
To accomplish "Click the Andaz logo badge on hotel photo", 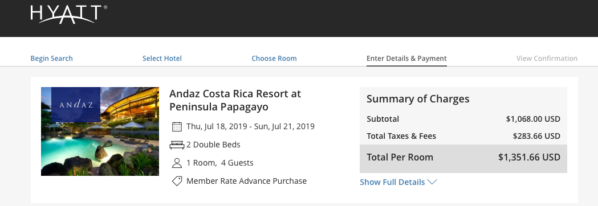I will pos(76,105).
